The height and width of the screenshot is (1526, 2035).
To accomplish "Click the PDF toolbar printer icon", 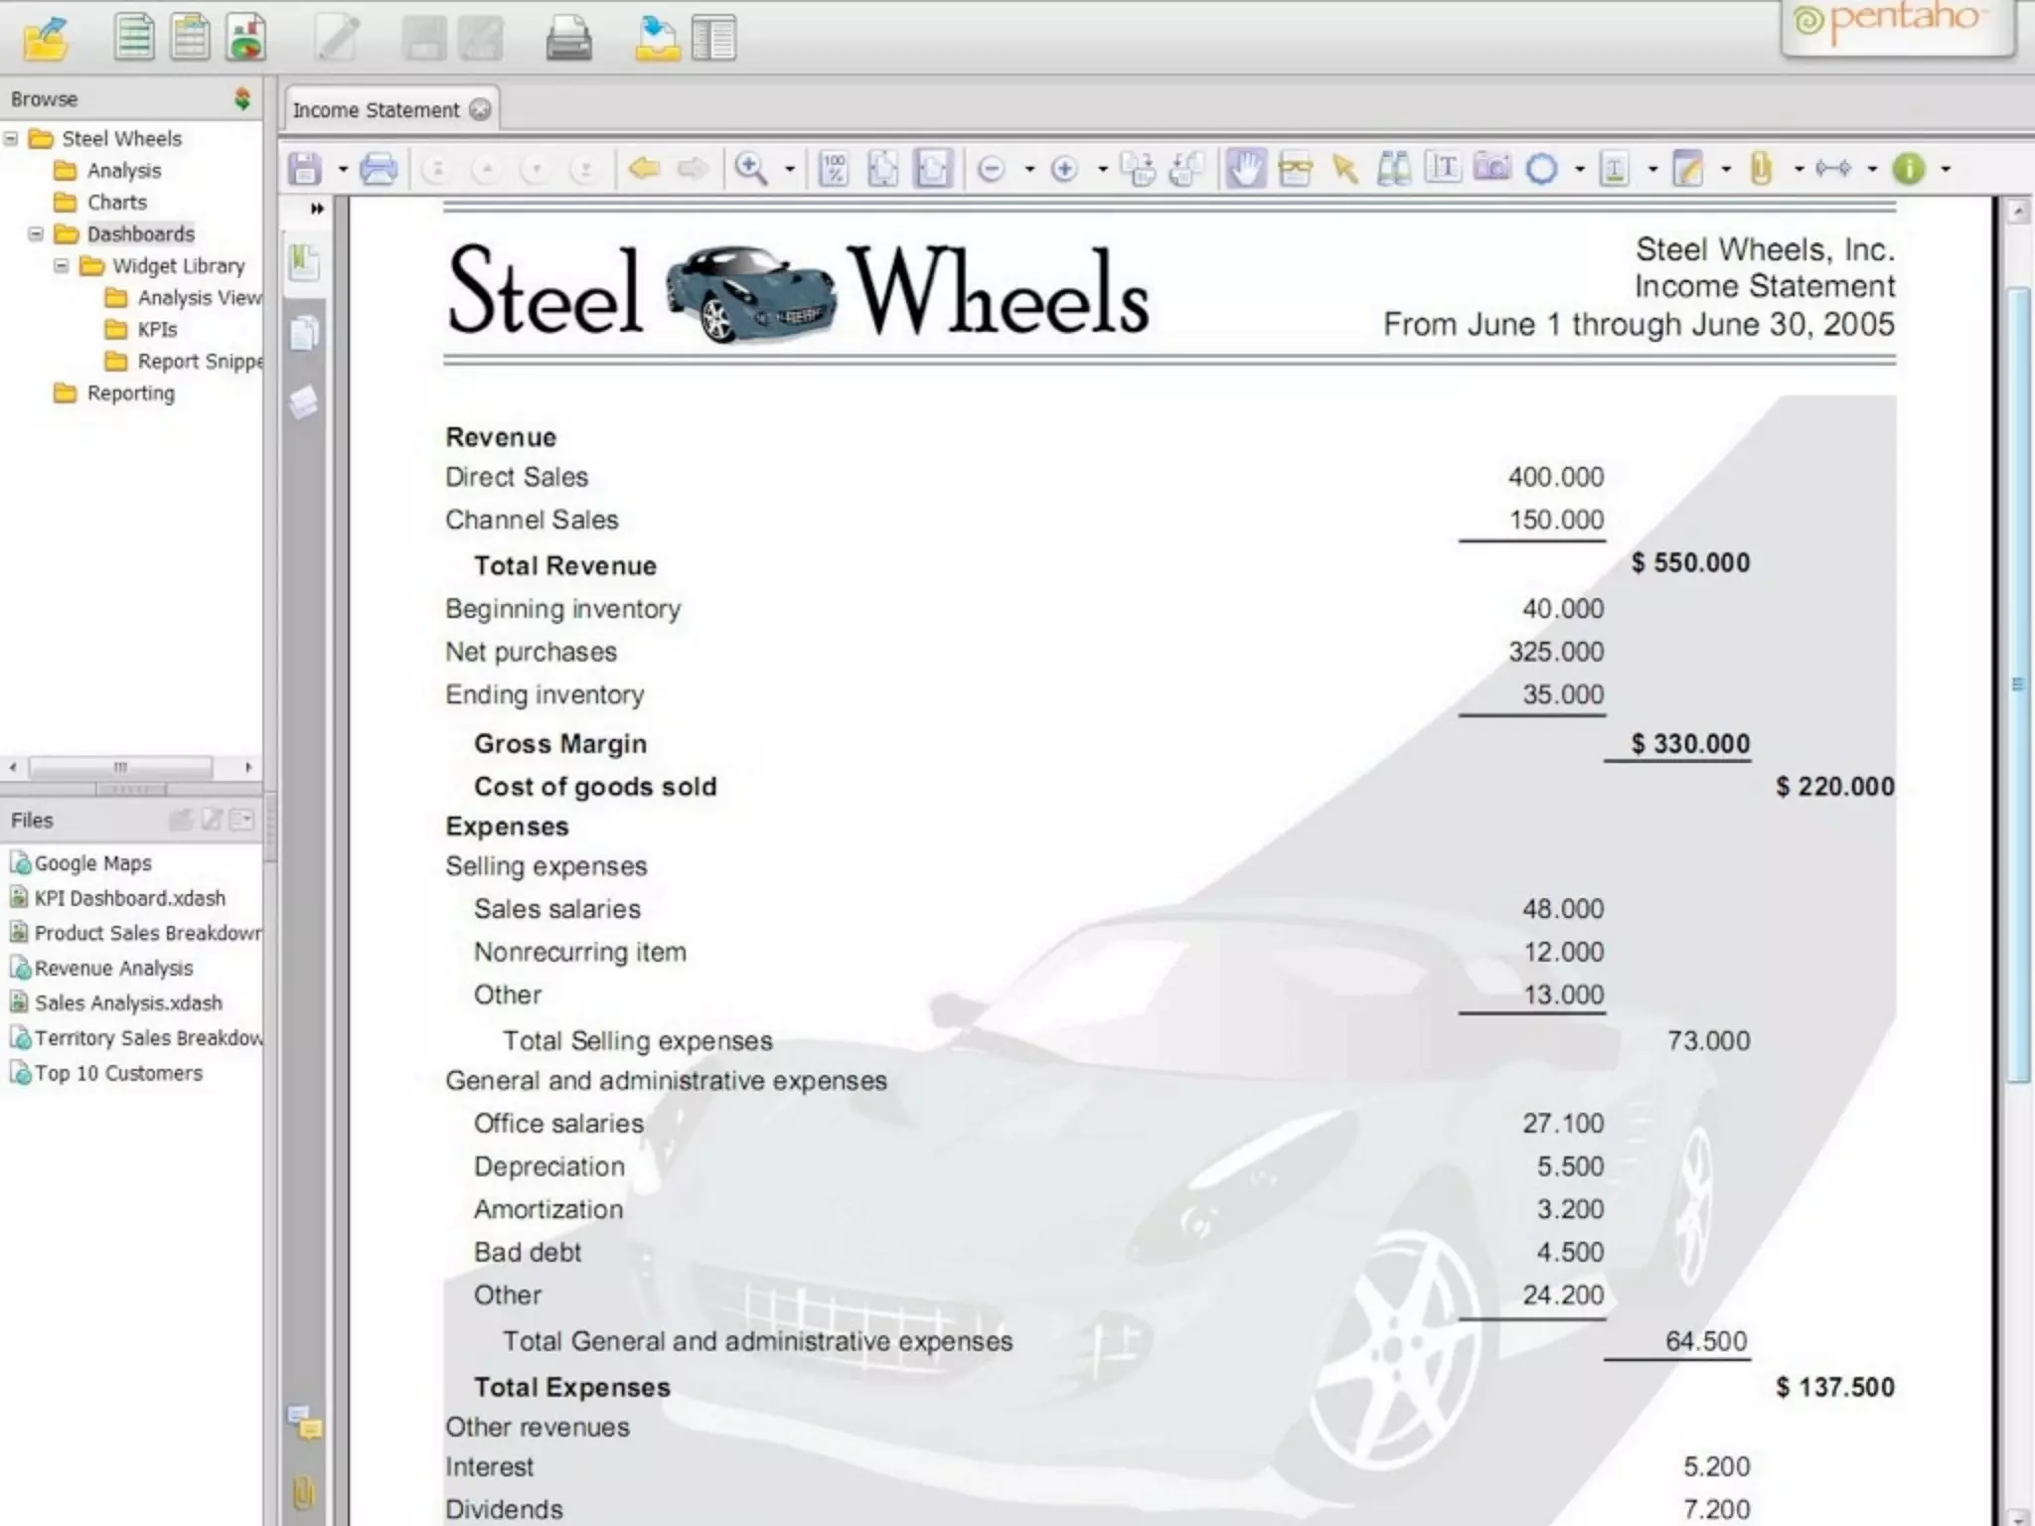I will tap(378, 169).
